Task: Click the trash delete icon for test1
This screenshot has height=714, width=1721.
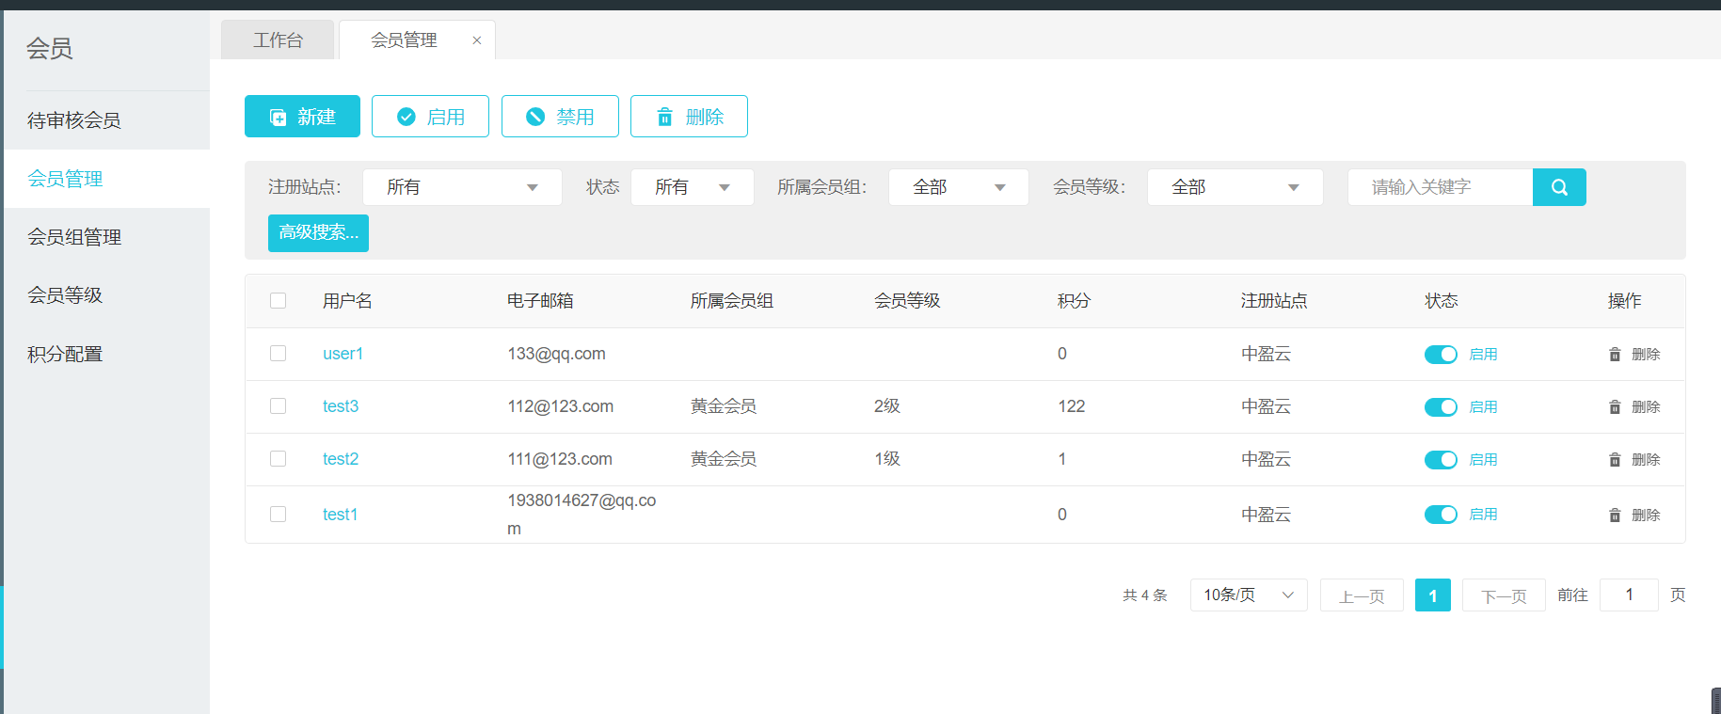Action: click(1615, 516)
